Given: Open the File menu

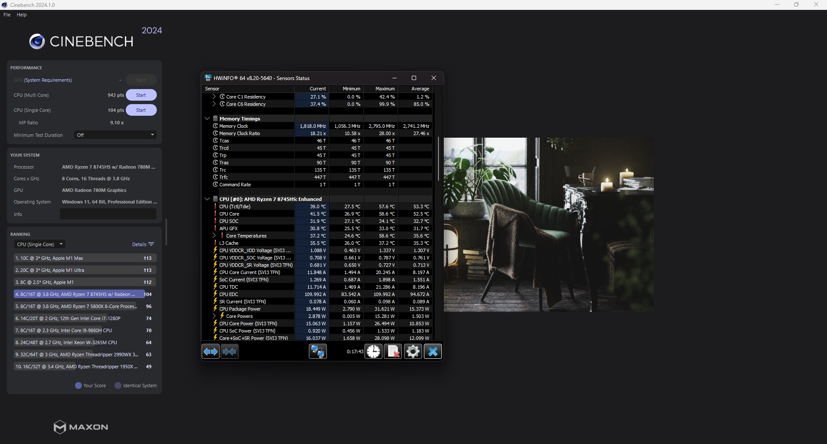Looking at the screenshot, I should click(7, 15).
